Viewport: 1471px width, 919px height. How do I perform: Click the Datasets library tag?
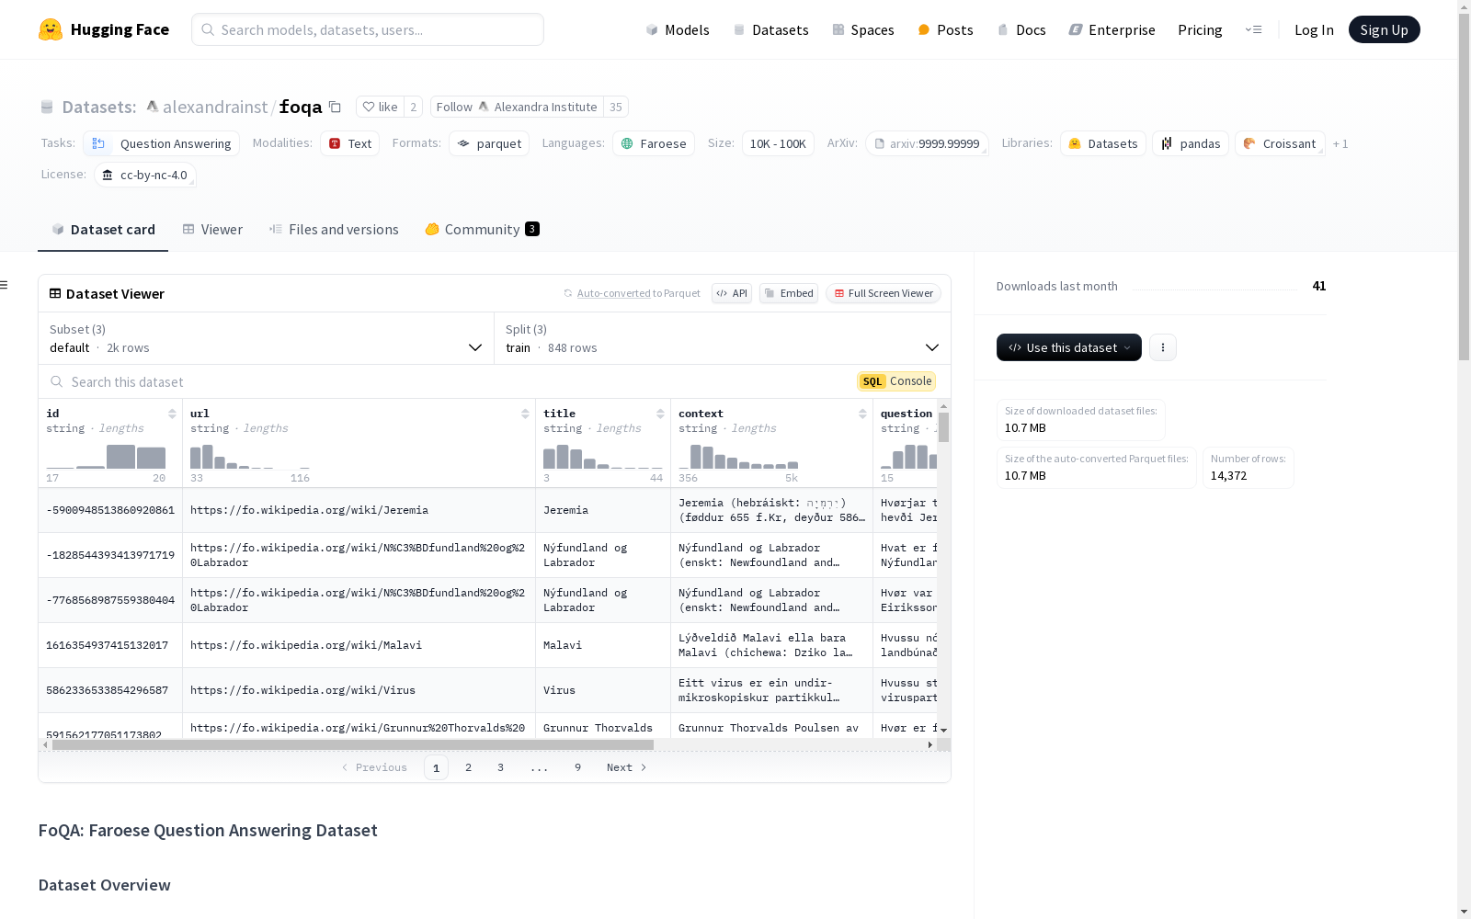[x=1103, y=143]
